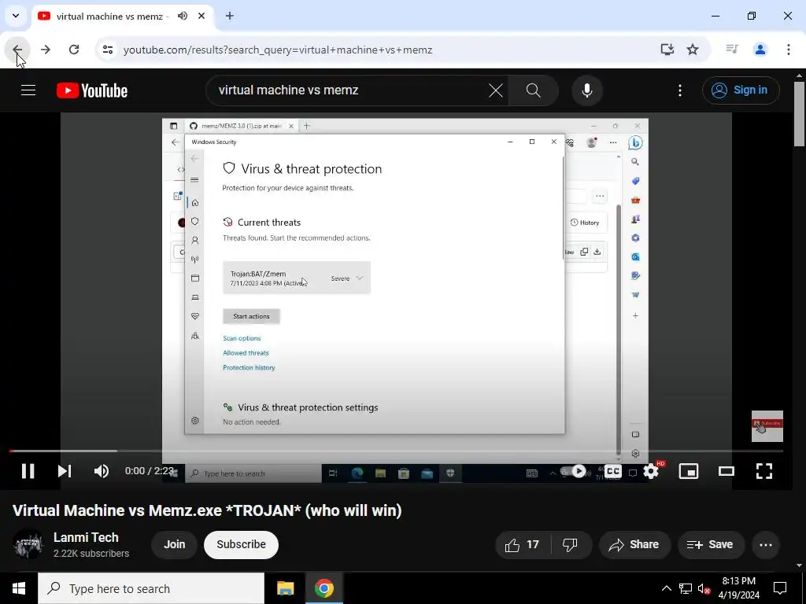Clear the search query with X
Viewport: 806px width, 604px height.
[496, 90]
